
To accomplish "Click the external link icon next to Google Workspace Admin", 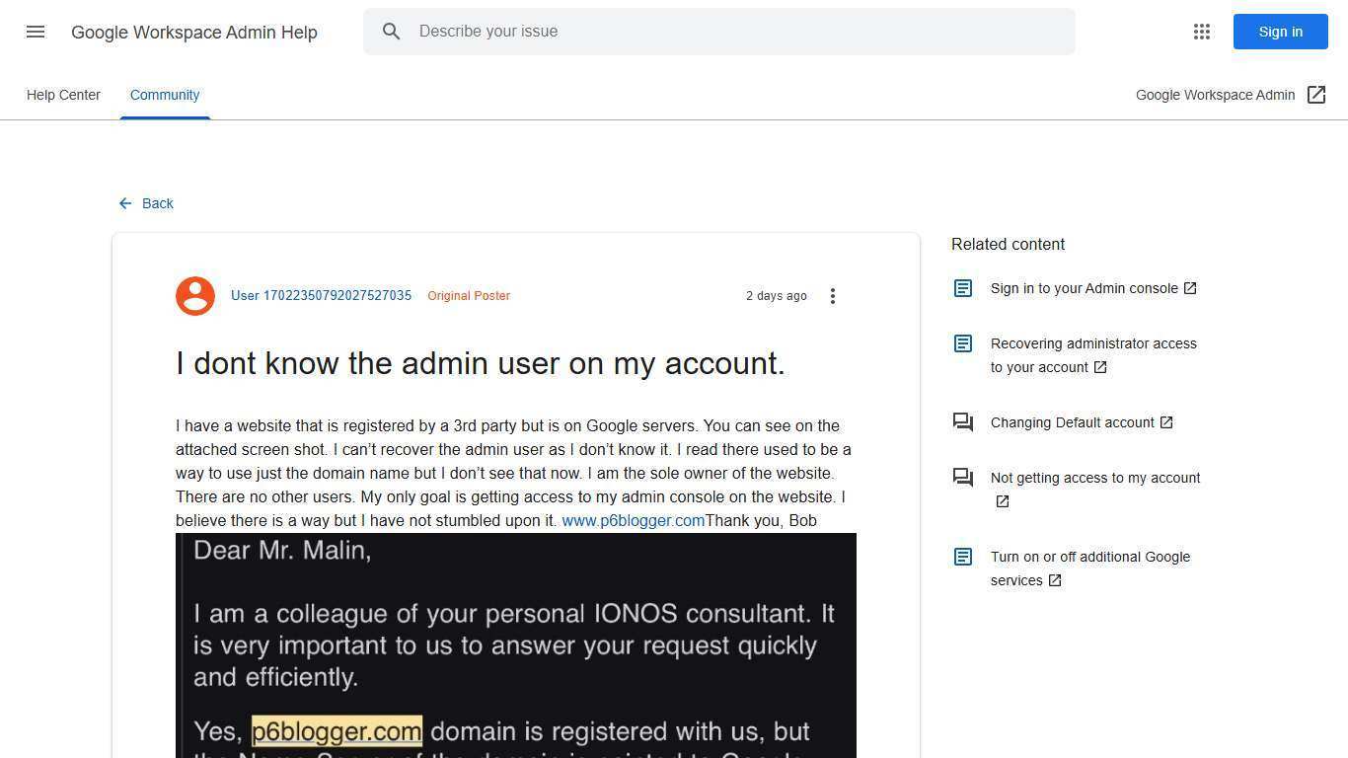I will pos(1317,95).
